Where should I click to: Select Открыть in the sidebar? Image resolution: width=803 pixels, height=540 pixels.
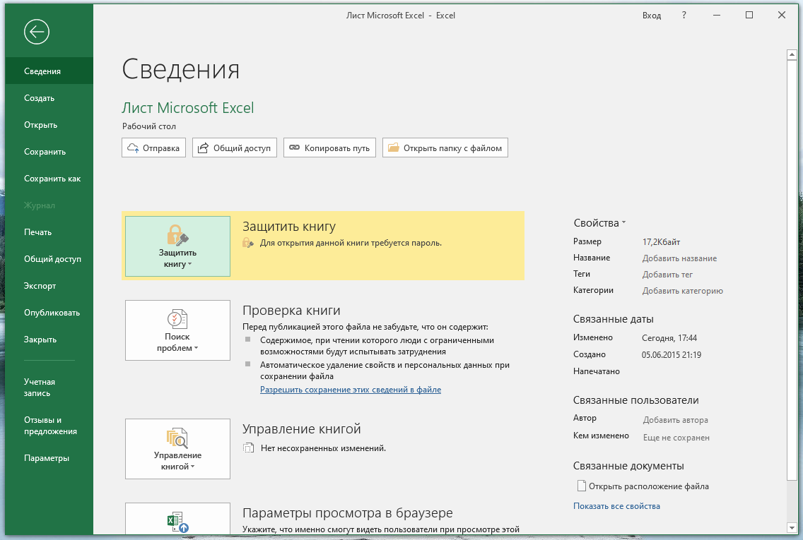(49, 125)
